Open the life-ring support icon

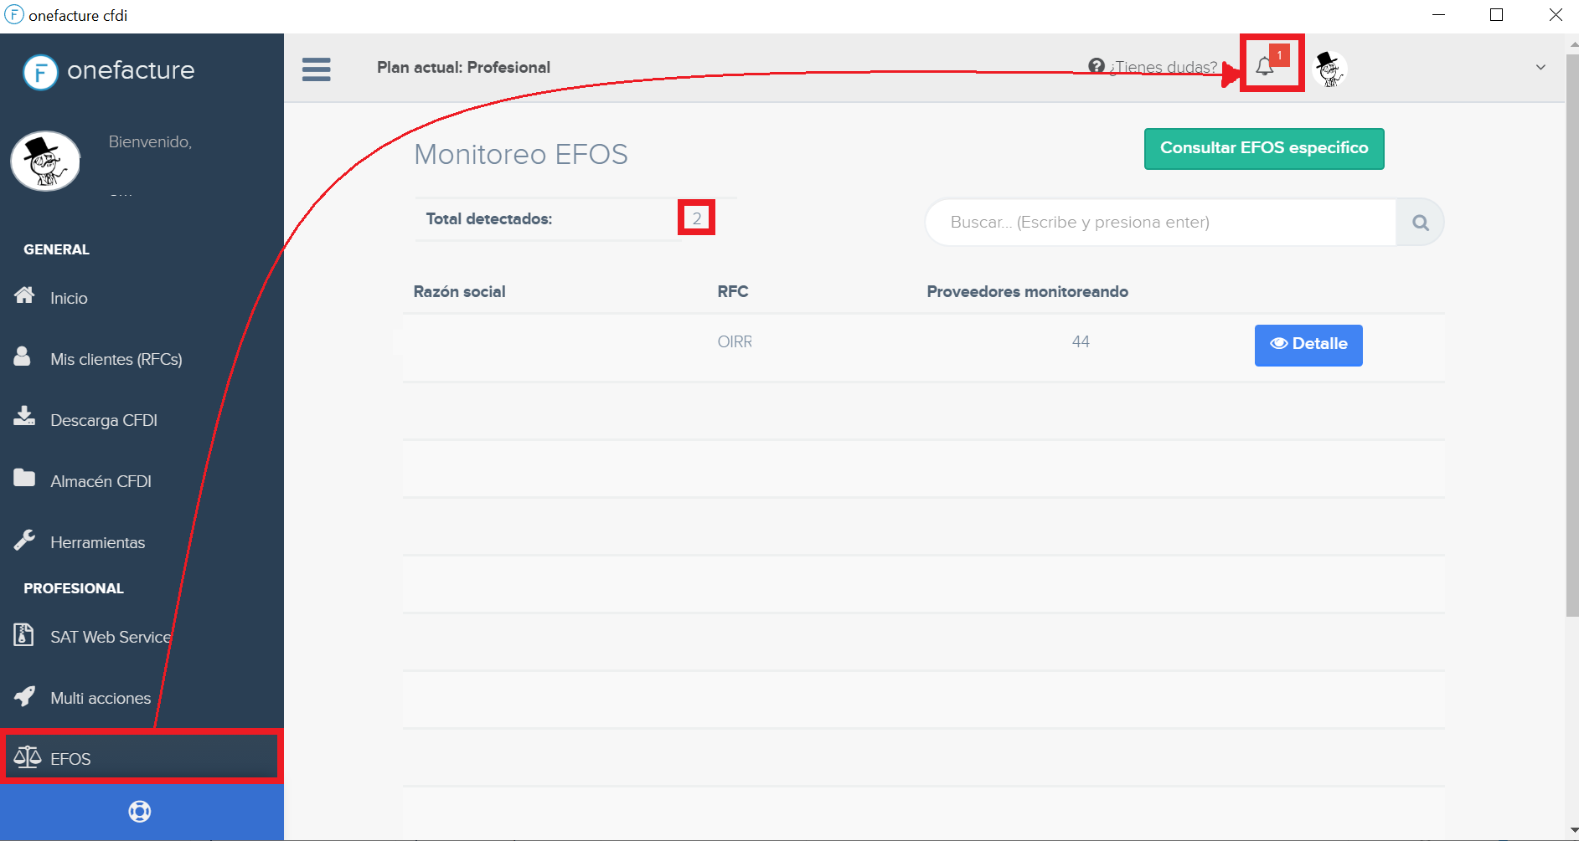140,812
